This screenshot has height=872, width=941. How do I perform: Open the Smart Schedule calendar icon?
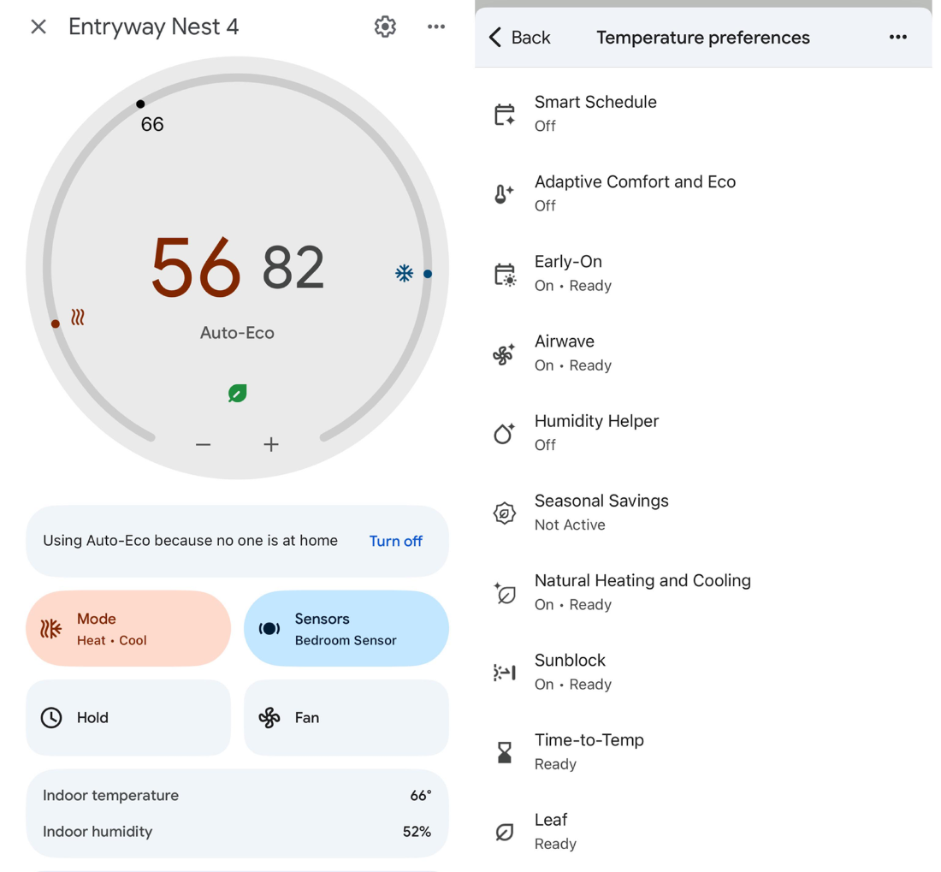coord(504,114)
